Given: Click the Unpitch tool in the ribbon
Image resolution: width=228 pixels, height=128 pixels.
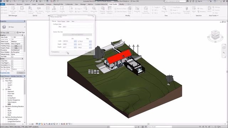Looking at the screenshot, I should pyautogui.click(x=71, y=10).
